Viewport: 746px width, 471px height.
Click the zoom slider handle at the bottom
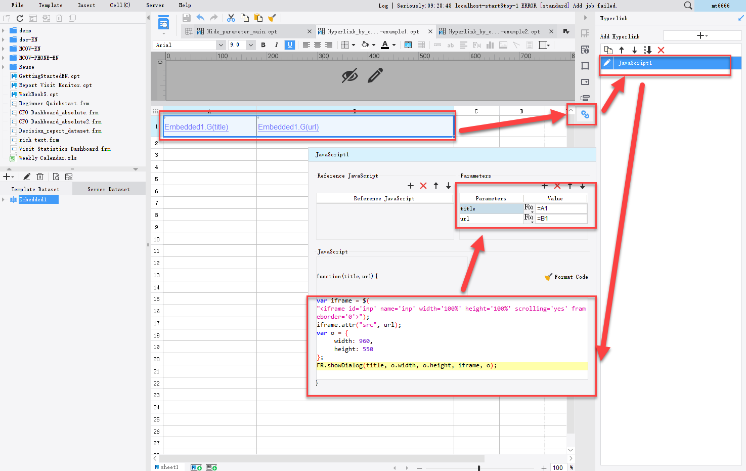coord(479,468)
